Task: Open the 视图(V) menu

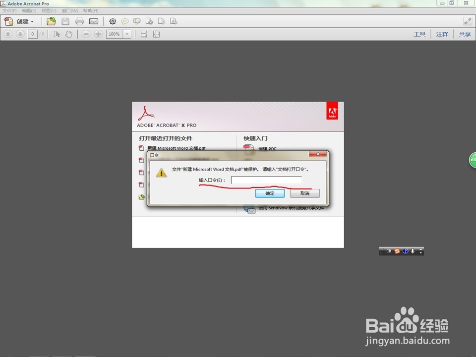Action: 49,10
